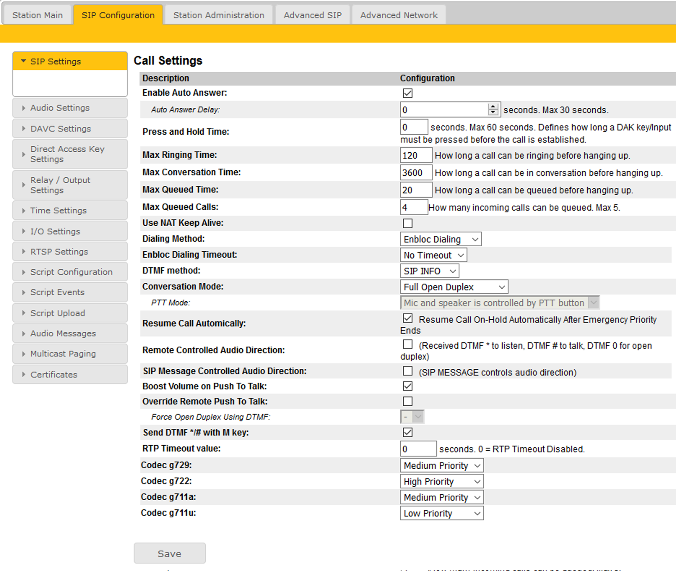Check Override Remote Push To Talk
Screen dimensions: 676x571
tap(407, 401)
